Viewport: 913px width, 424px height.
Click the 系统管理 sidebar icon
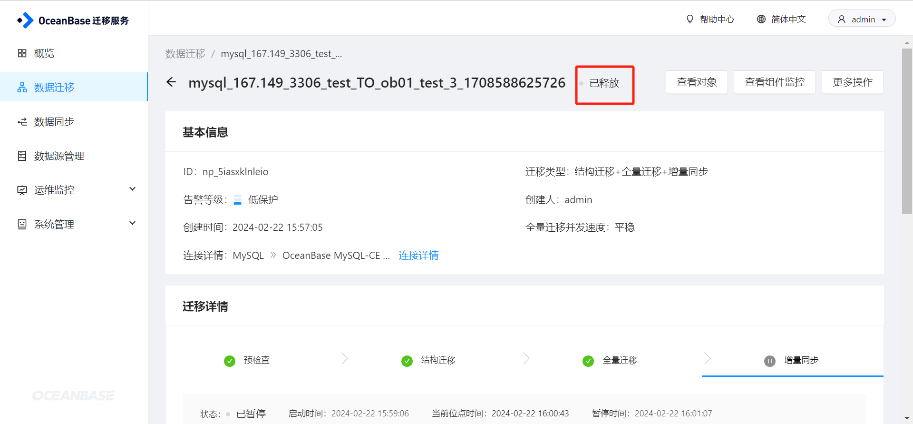pyautogui.click(x=22, y=224)
